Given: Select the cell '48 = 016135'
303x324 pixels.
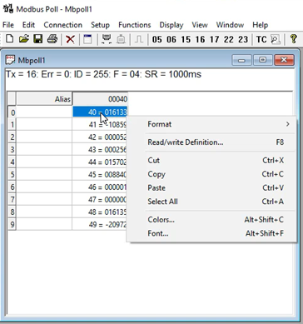Looking at the screenshot, I should click(100, 212).
